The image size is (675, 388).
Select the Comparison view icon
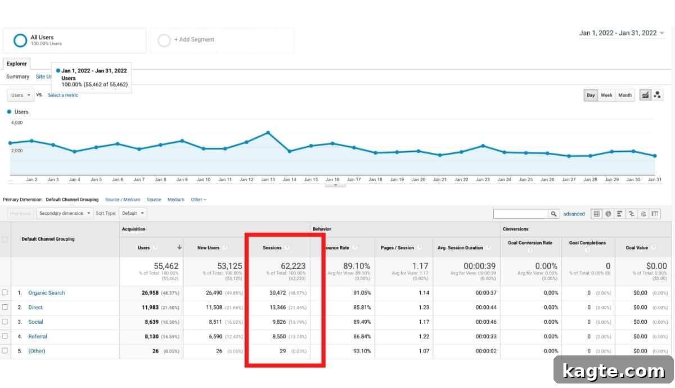click(x=632, y=214)
